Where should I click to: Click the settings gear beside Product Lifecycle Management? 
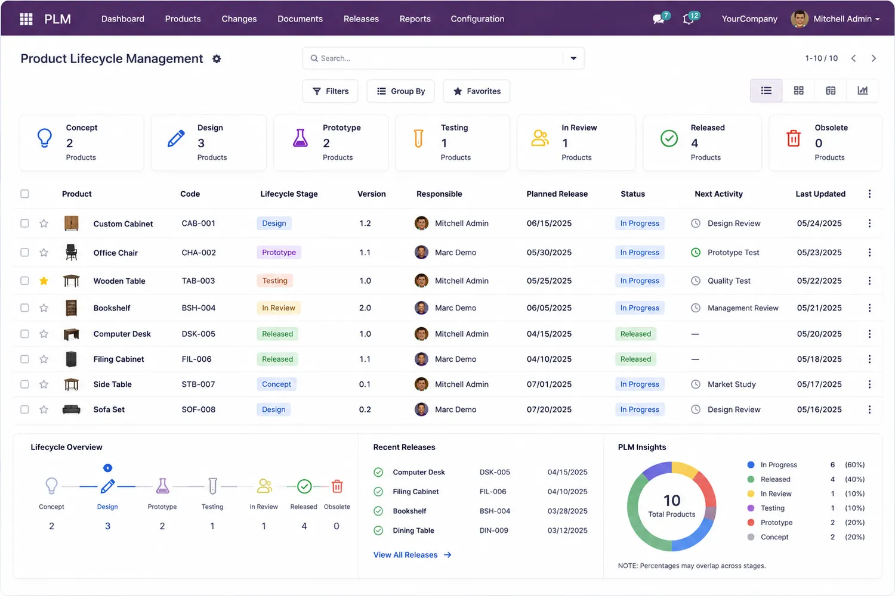point(217,59)
